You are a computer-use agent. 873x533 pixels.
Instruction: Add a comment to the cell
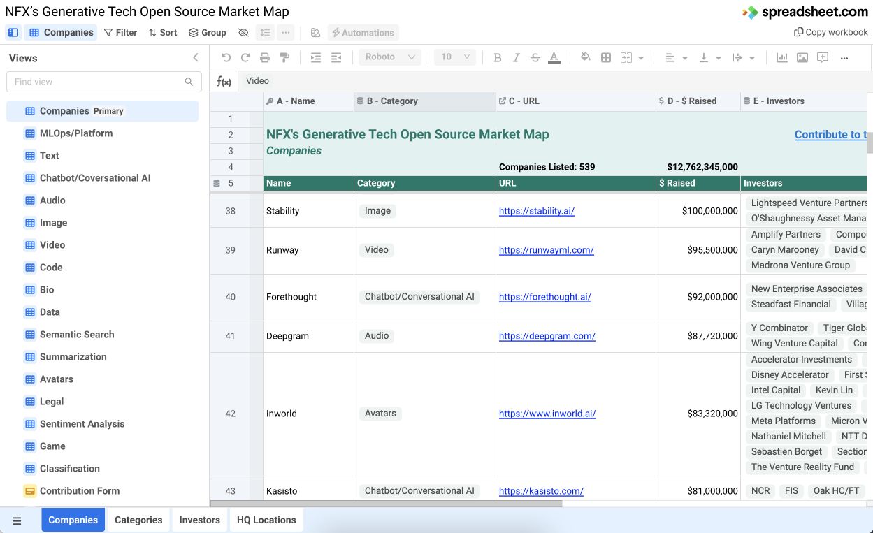pyautogui.click(x=823, y=57)
